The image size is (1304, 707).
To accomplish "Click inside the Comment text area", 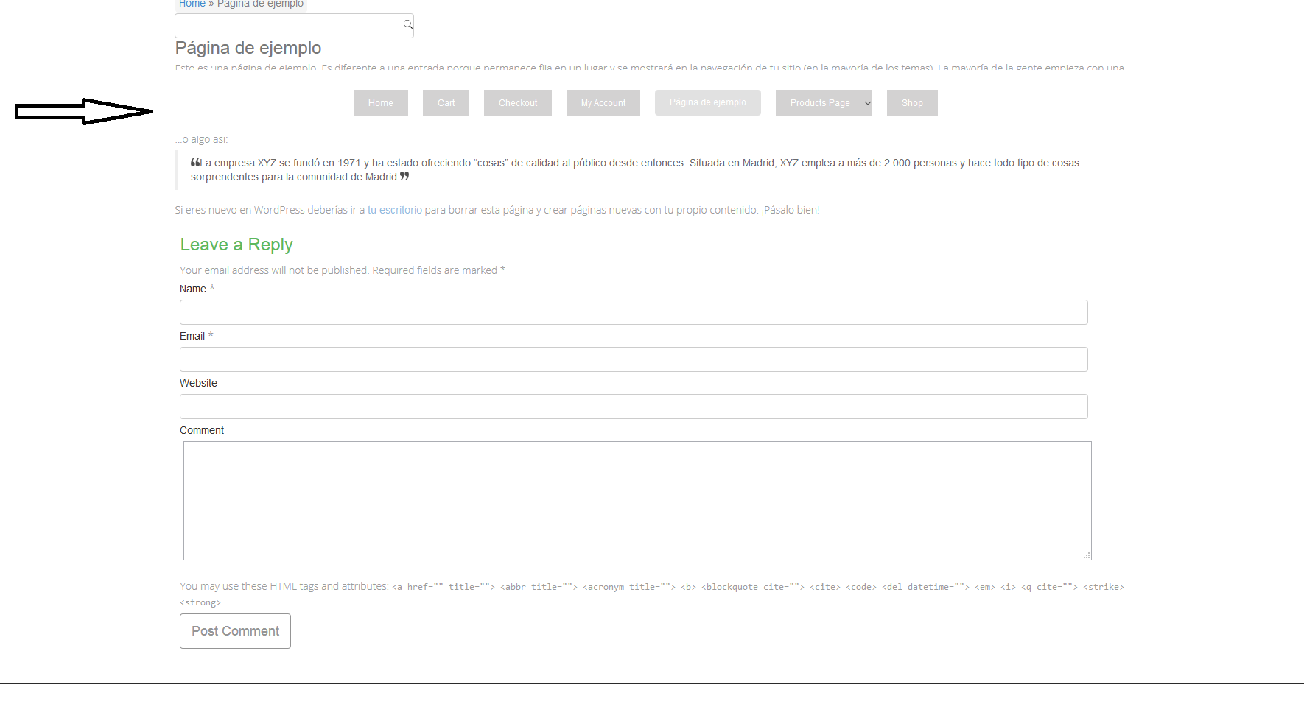I will (637, 501).
